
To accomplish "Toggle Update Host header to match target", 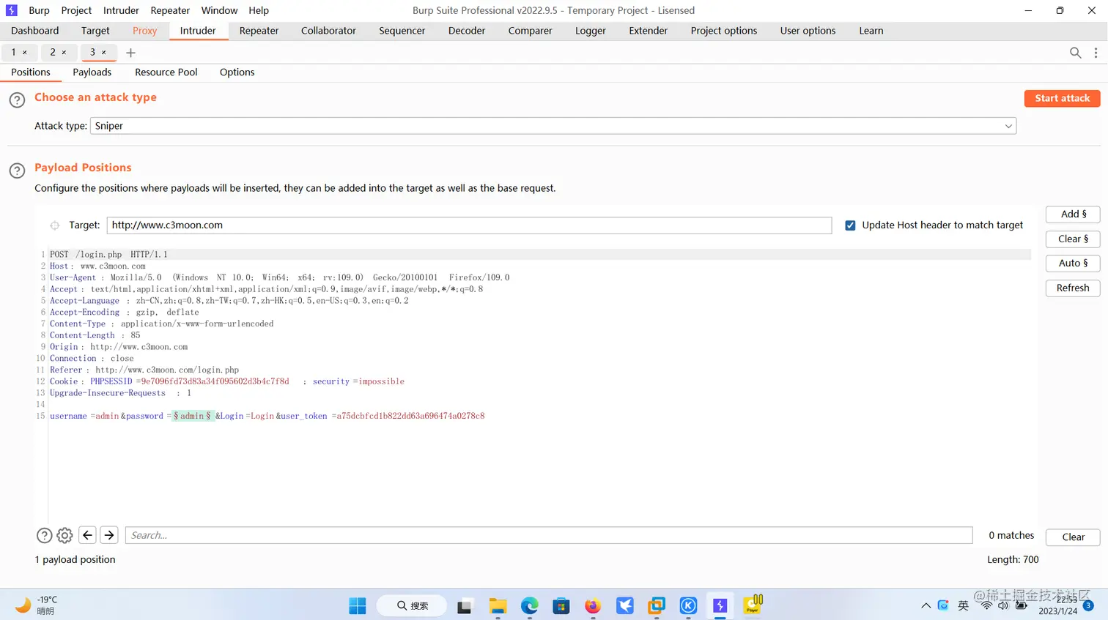I will (850, 225).
